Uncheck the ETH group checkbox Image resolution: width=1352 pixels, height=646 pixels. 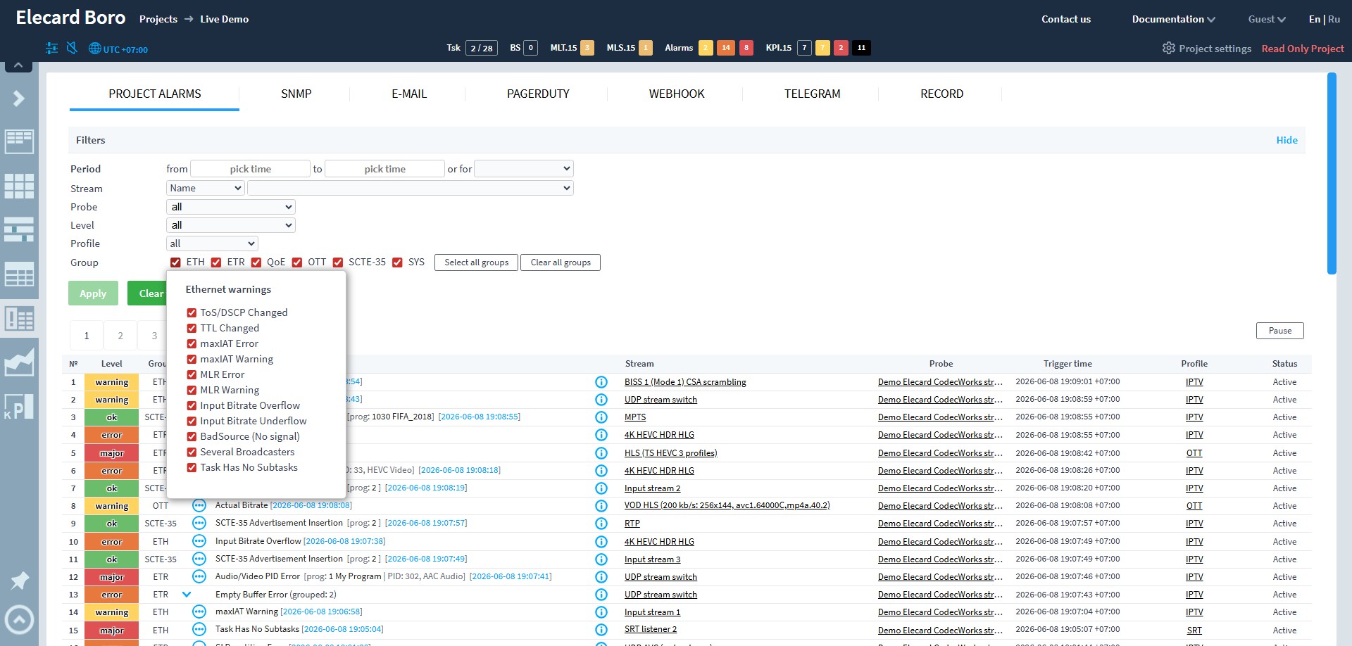click(175, 262)
